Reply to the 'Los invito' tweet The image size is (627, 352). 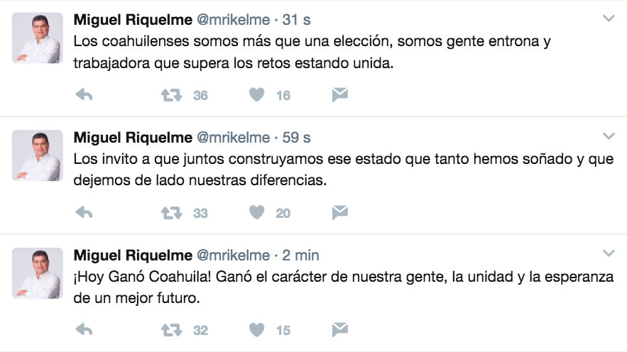(84, 211)
